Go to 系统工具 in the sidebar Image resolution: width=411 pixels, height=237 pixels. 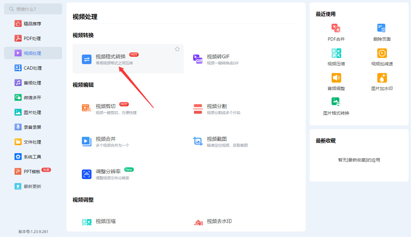pos(33,157)
